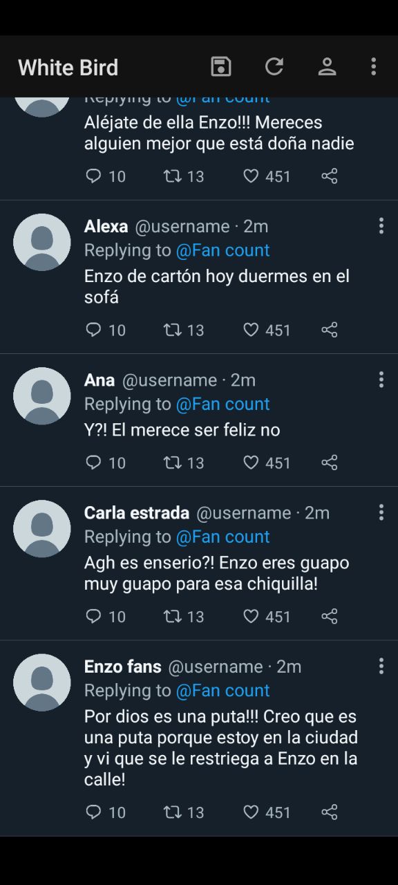Like Alexa's tweet with the heart icon
This screenshot has width=398, height=885.
pos(251,330)
